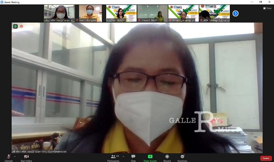The image size is (274, 162).
Task: Start the video camera
Action: [x=26, y=158]
